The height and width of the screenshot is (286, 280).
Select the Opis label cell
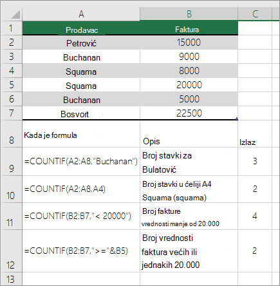[x=189, y=134]
